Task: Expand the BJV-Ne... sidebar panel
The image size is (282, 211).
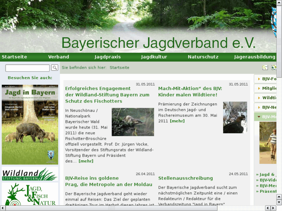Action: [x=265, y=107]
